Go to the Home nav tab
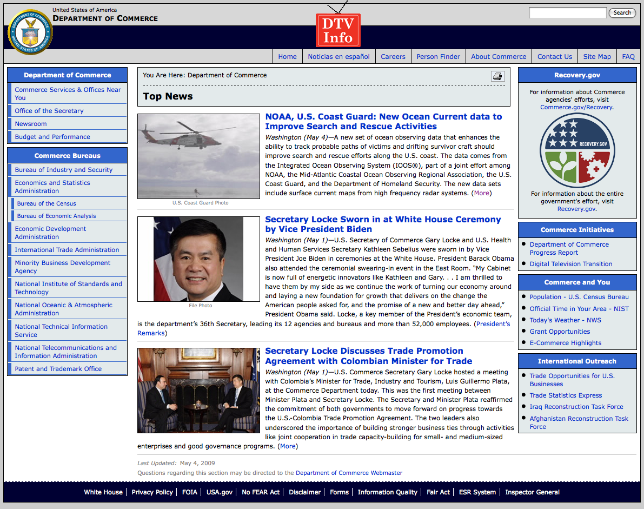644x509 pixels. click(288, 57)
